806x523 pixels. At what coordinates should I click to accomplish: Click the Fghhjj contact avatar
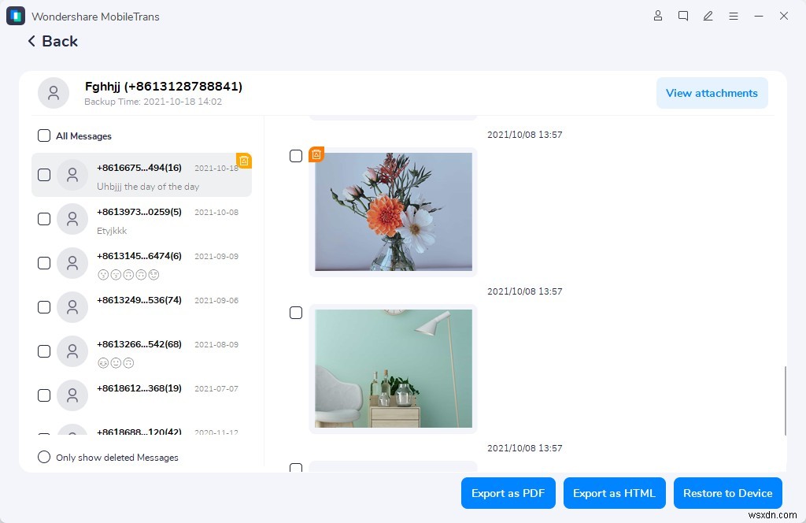(53, 92)
